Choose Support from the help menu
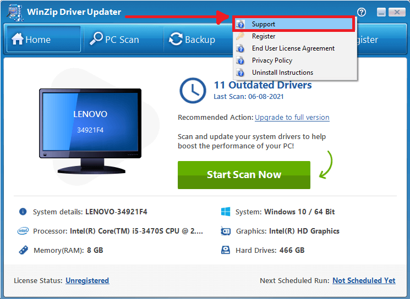The height and width of the screenshot is (299, 410). coord(293,24)
